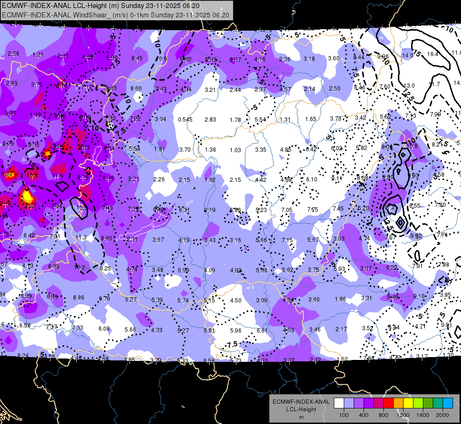
Task: Click the wind shear value '4.50'
Action: 236,301
